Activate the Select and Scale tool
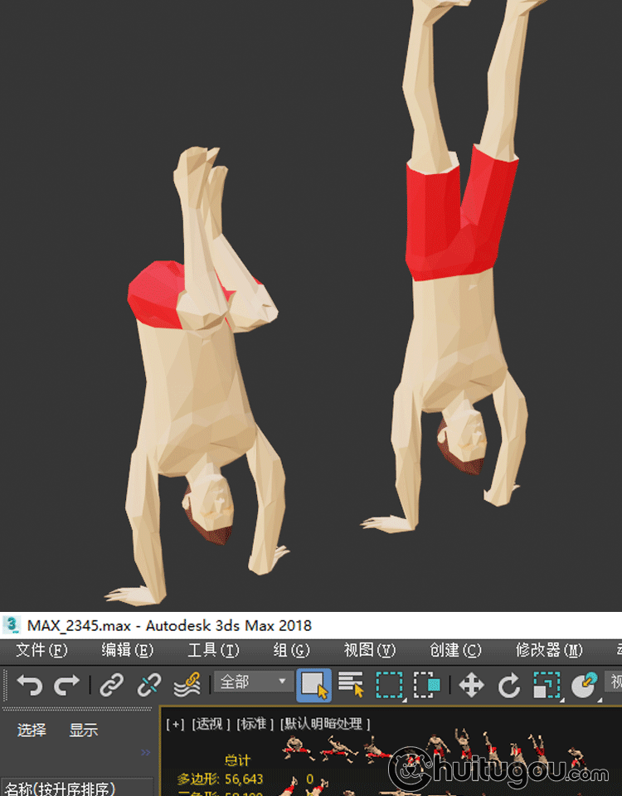Viewport: 622px width, 796px height. coord(547,686)
